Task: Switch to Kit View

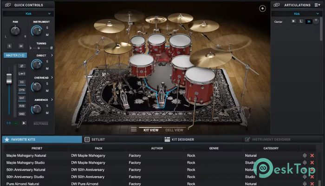Action: click(151, 130)
